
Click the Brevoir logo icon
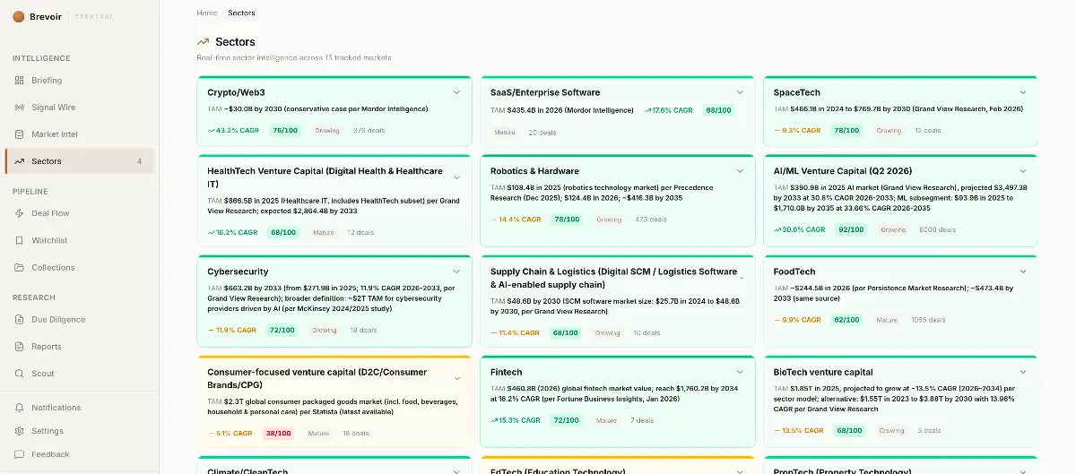tap(19, 16)
